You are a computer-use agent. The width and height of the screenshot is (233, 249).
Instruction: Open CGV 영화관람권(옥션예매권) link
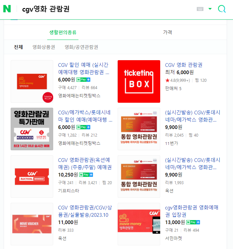click(x=85, y=164)
